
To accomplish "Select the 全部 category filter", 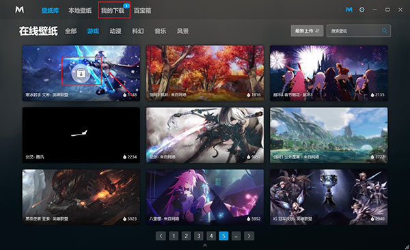I will point(71,31).
